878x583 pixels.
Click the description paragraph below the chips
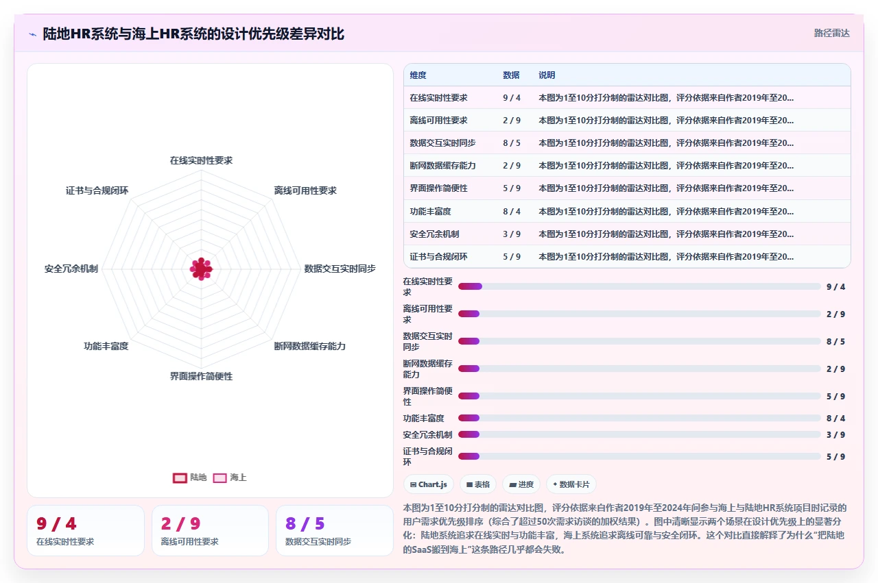pos(626,529)
